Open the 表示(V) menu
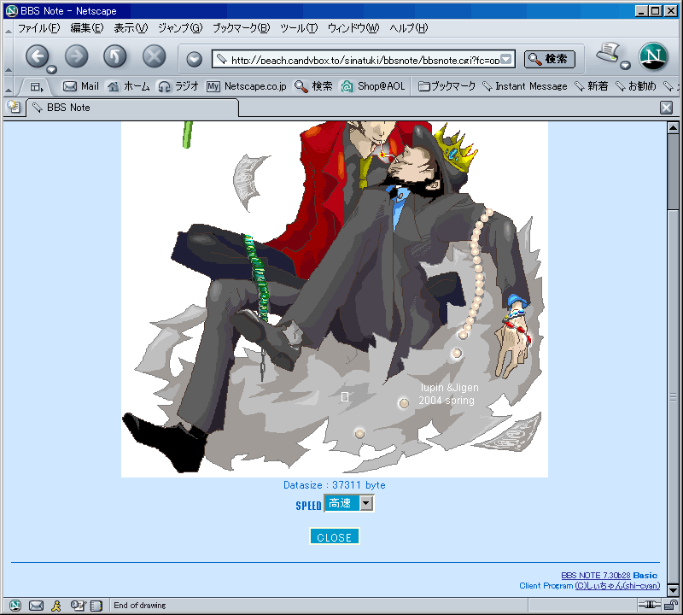 coord(131,28)
